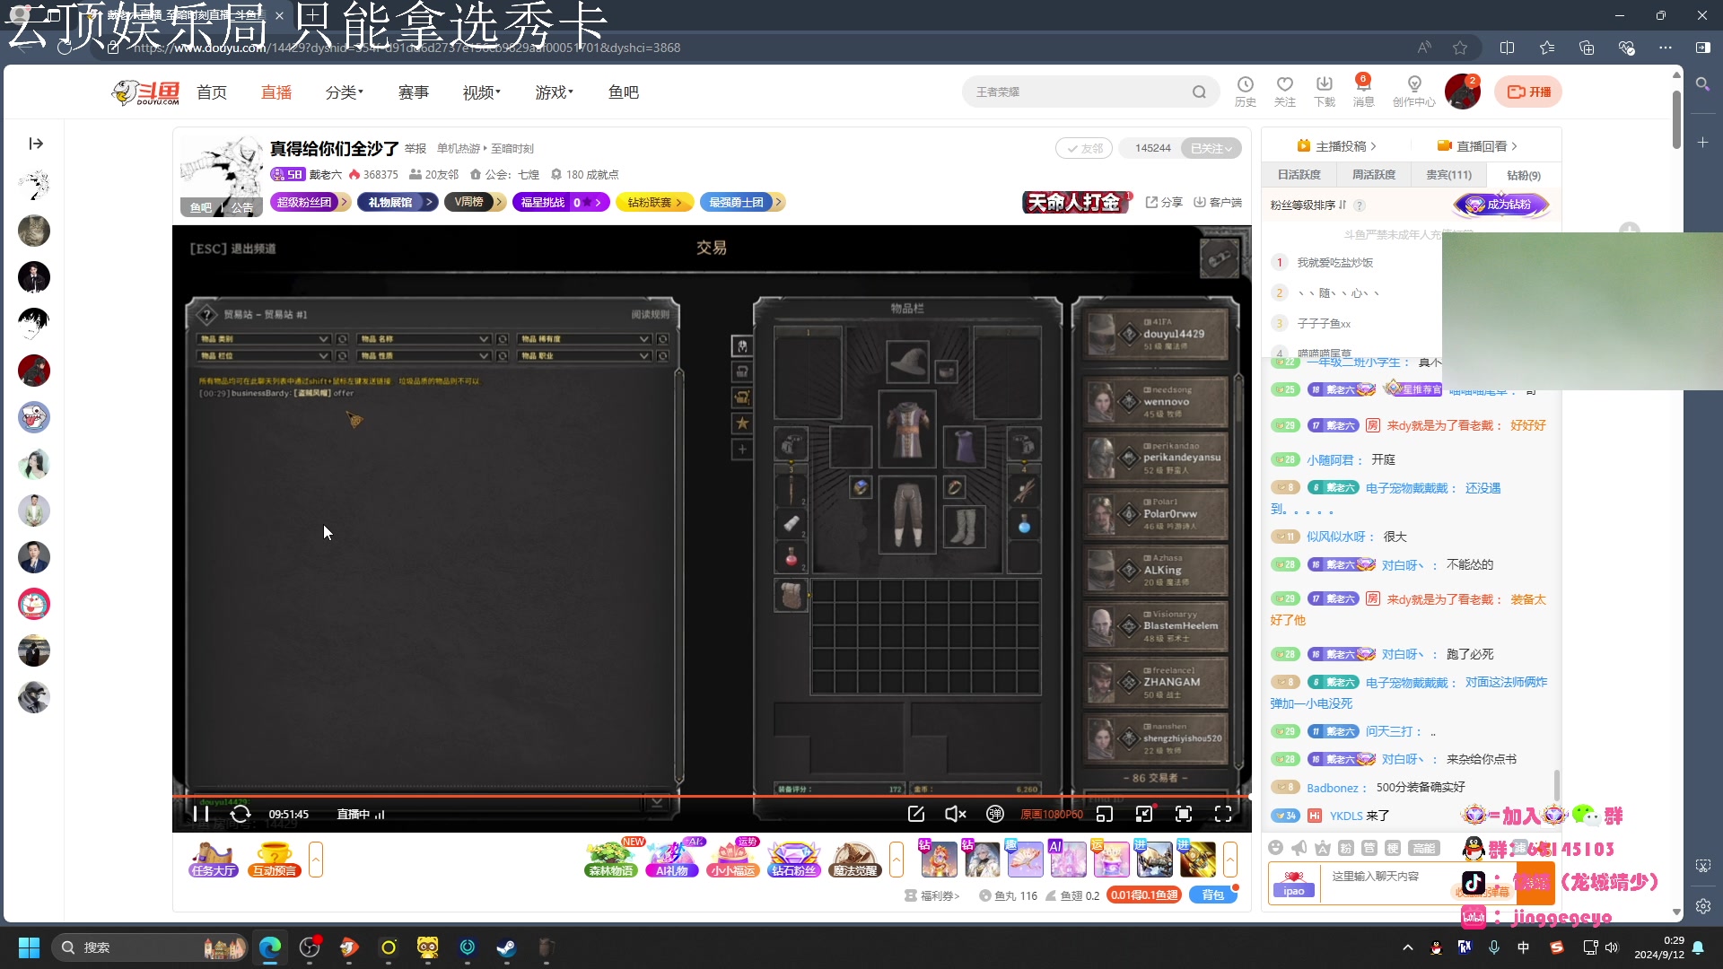Open the 下载 download icon
Screen dimensions: 1723x969
point(1325,92)
